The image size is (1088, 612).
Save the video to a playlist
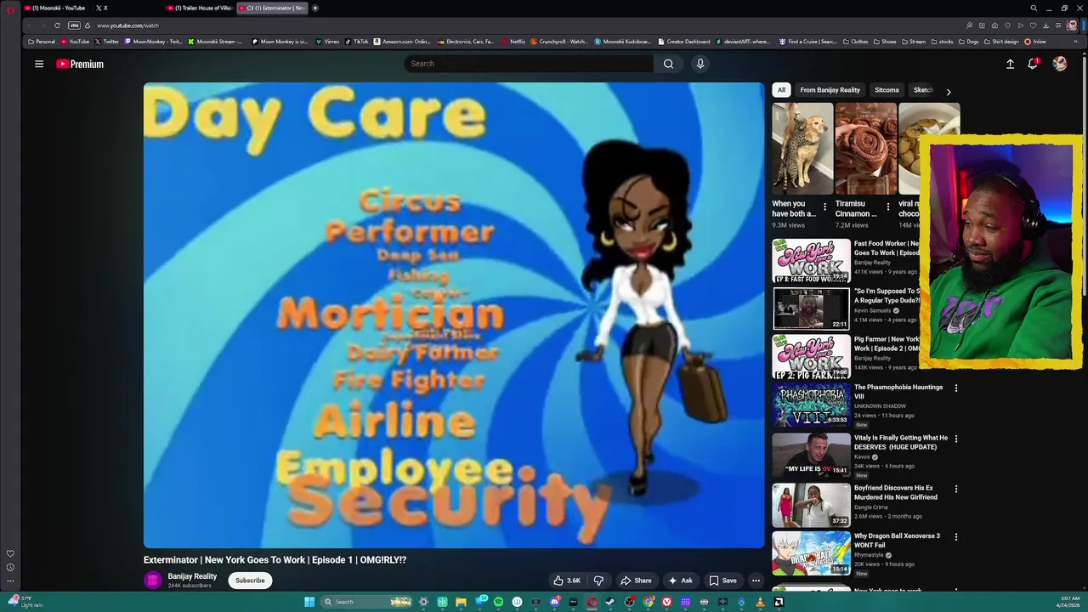coord(723,581)
